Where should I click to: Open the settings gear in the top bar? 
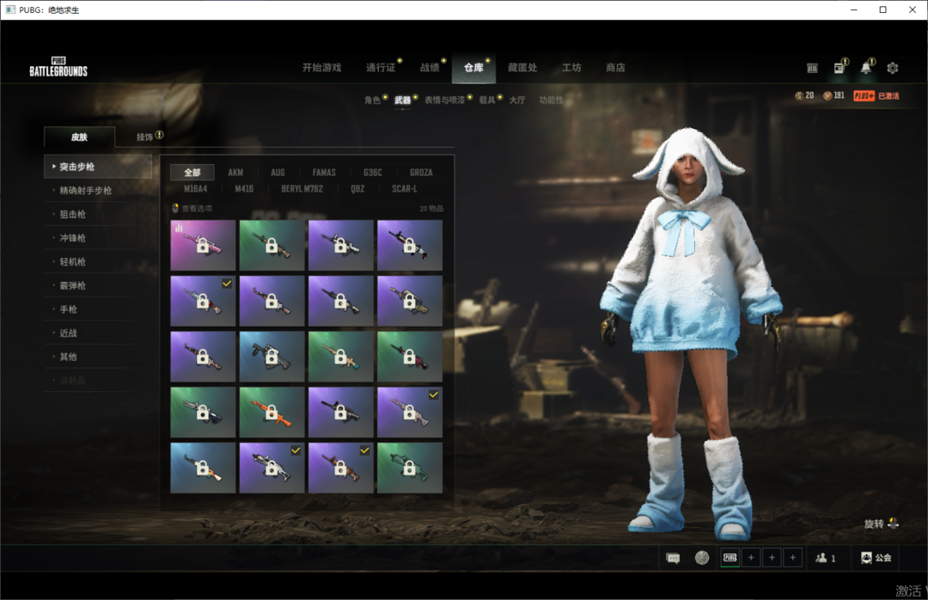[x=893, y=68]
